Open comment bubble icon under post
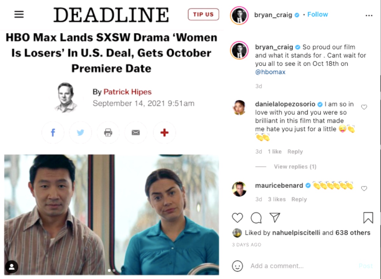Image resolution: width=381 pixels, height=279 pixels. pos(256,218)
